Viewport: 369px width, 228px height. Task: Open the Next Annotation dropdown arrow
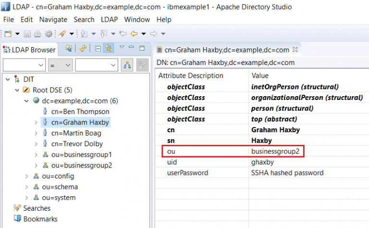pyautogui.click(x=93, y=34)
